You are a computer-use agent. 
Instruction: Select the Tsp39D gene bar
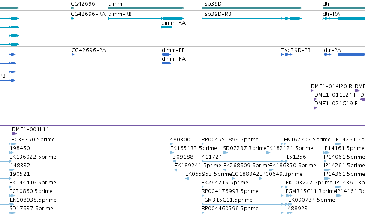tap(251, 8)
